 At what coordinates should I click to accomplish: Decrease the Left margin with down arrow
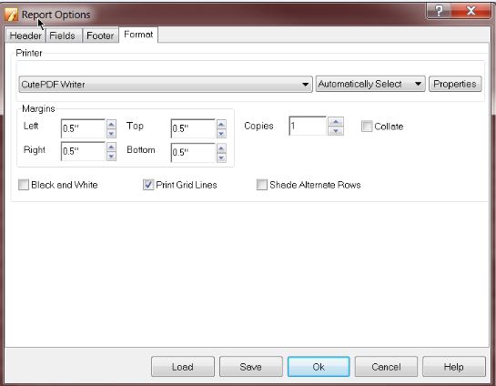click(x=111, y=134)
